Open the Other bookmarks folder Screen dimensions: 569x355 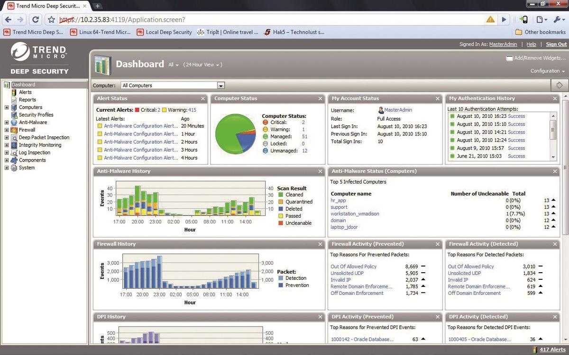click(x=541, y=32)
